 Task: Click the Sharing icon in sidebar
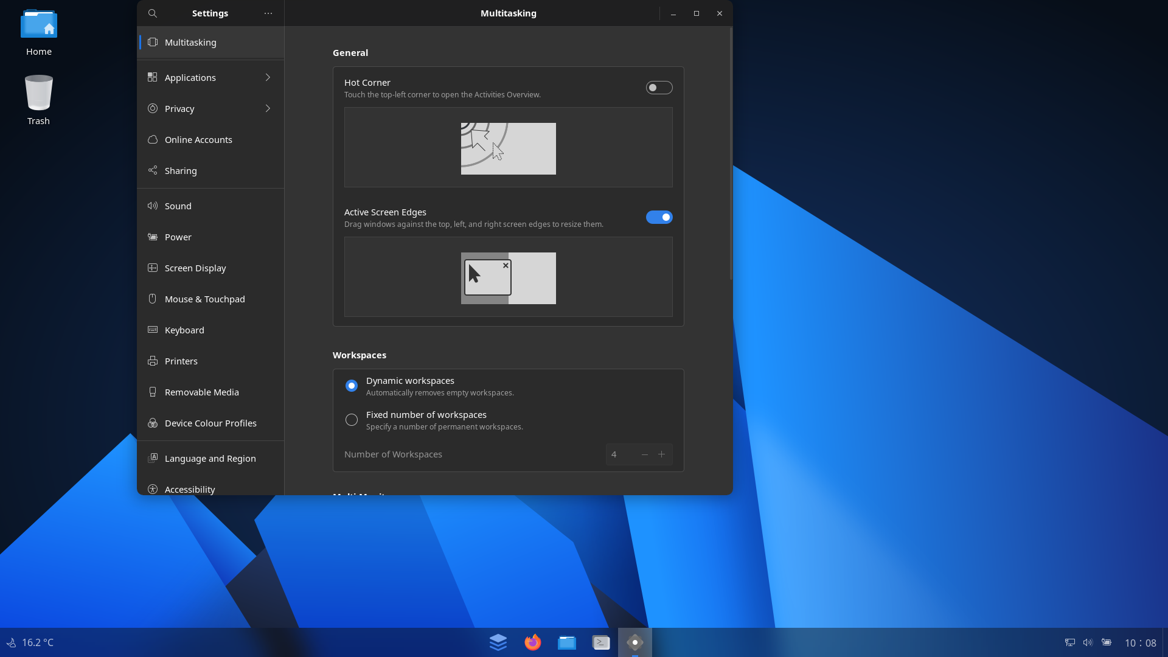(153, 171)
